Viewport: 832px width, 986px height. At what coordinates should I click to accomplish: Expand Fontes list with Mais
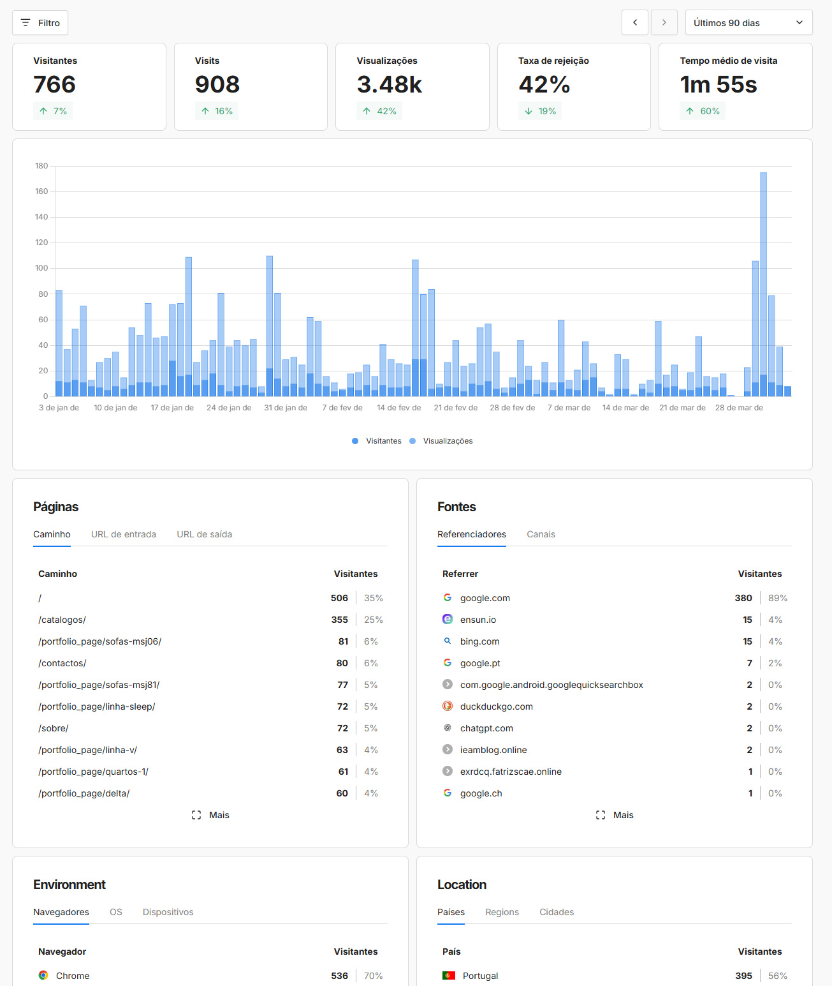615,815
